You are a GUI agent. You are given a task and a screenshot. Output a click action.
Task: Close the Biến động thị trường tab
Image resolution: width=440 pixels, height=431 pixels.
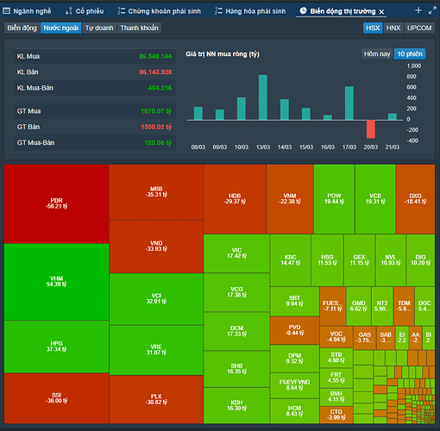381,12
